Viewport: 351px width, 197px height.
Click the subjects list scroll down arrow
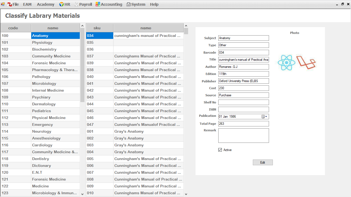pos(82,194)
